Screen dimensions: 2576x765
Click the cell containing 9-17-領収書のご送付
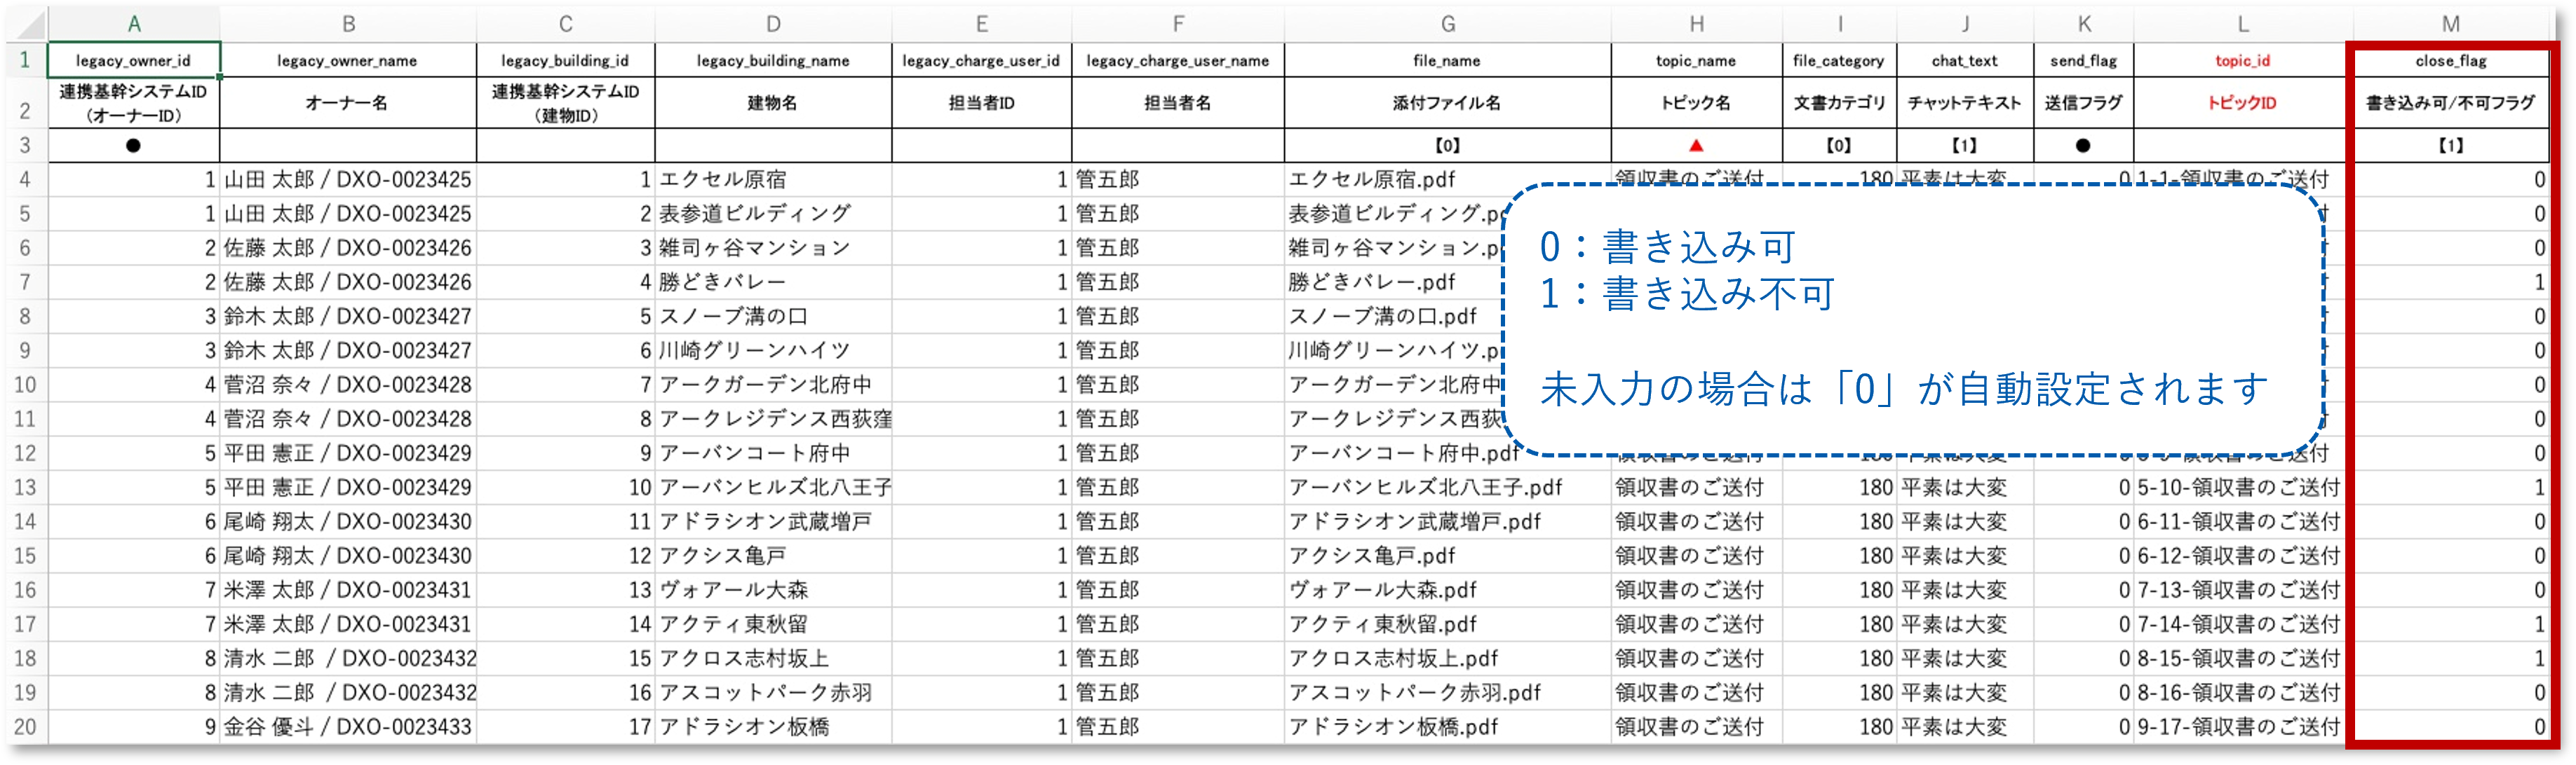2242,726
